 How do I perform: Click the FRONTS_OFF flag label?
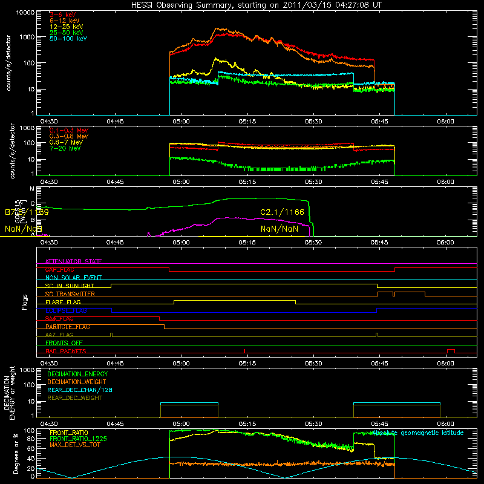(64, 342)
